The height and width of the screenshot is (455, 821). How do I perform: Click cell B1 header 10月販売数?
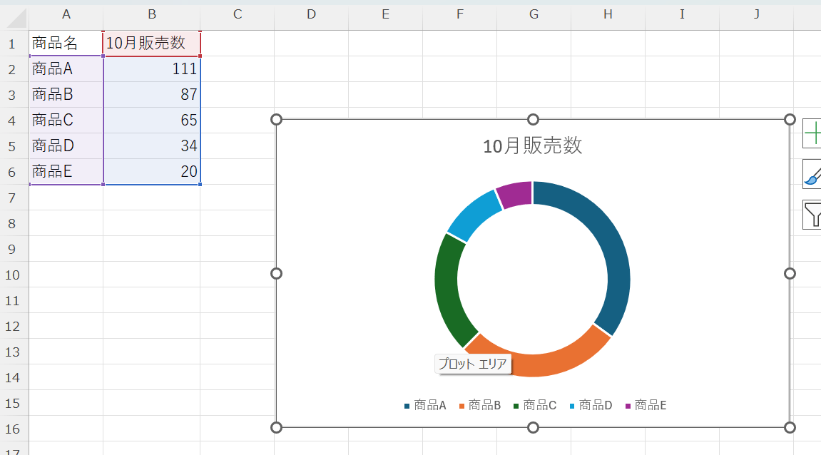(151, 44)
